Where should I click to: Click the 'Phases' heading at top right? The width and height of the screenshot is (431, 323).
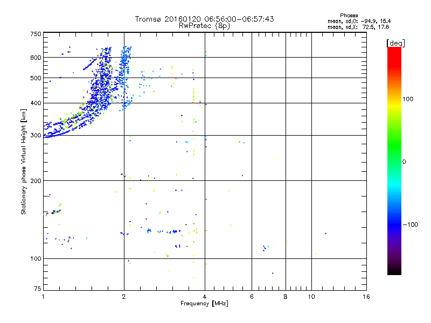tap(349, 16)
